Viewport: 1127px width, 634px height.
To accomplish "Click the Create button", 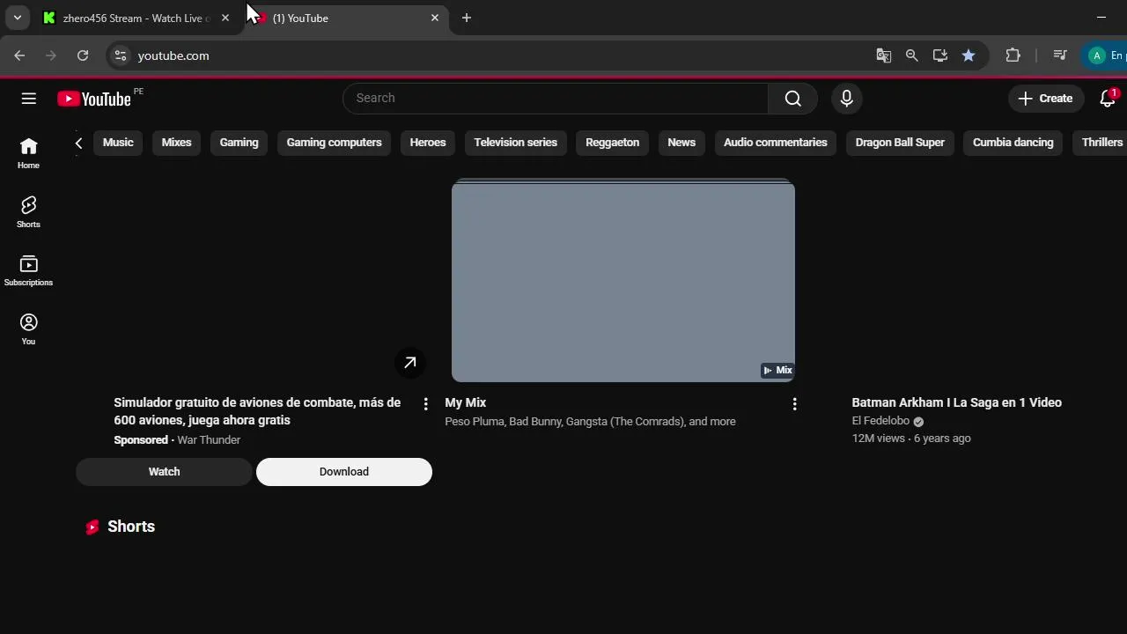I will (x=1045, y=99).
